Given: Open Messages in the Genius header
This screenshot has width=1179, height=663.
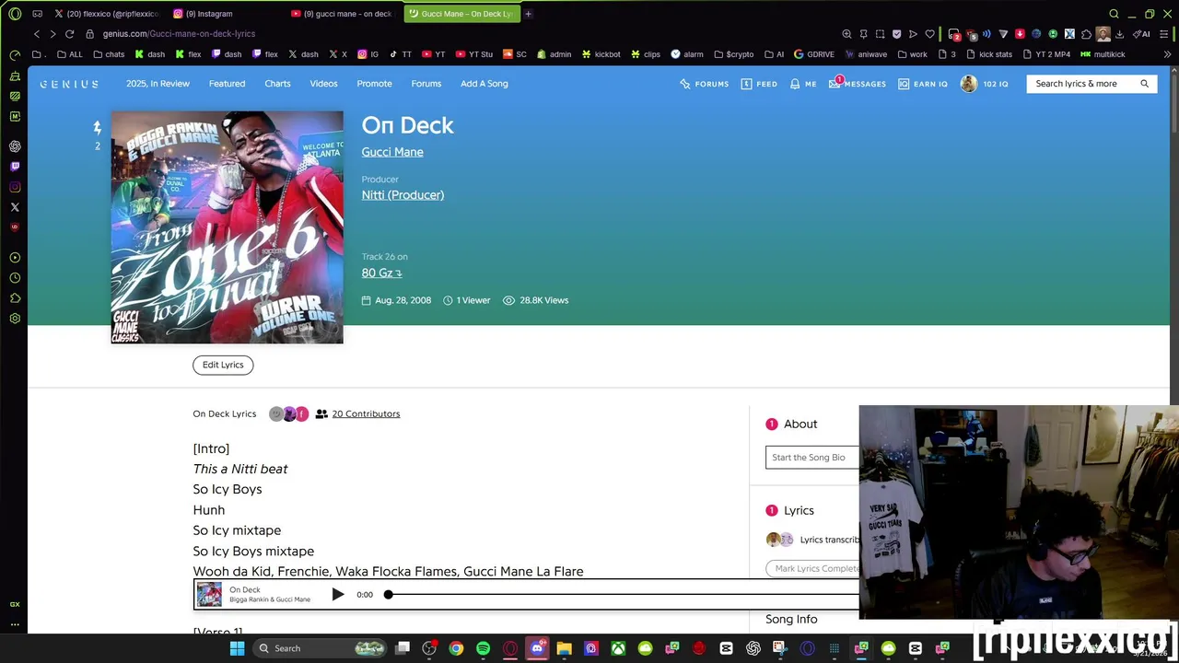Looking at the screenshot, I should [858, 84].
